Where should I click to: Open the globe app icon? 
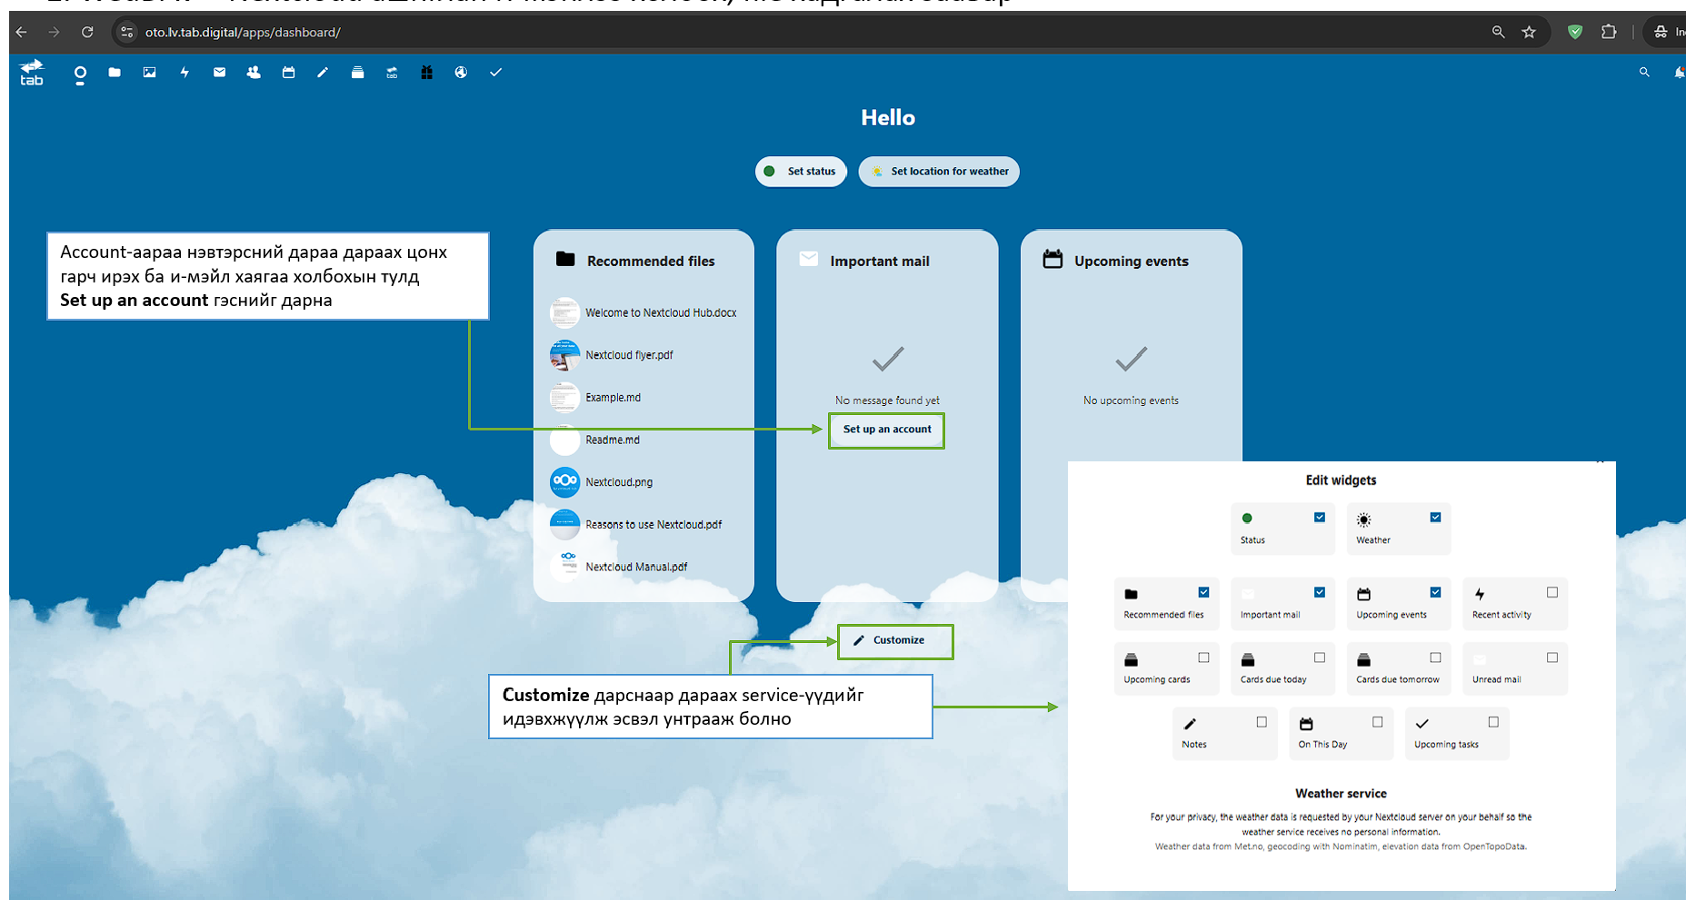[461, 73]
